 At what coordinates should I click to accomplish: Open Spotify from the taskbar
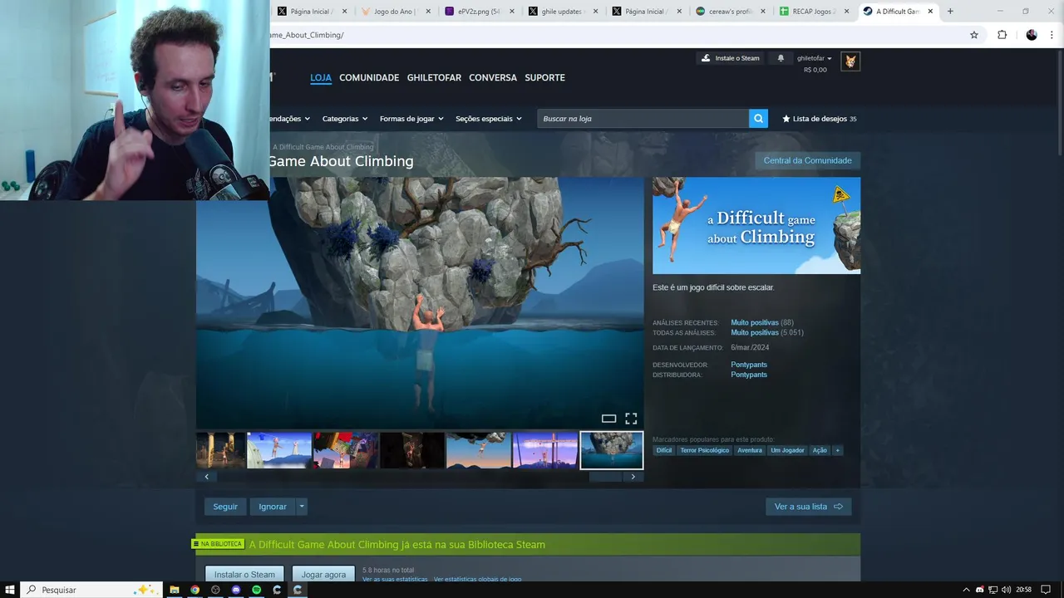[x=256, y=590]
